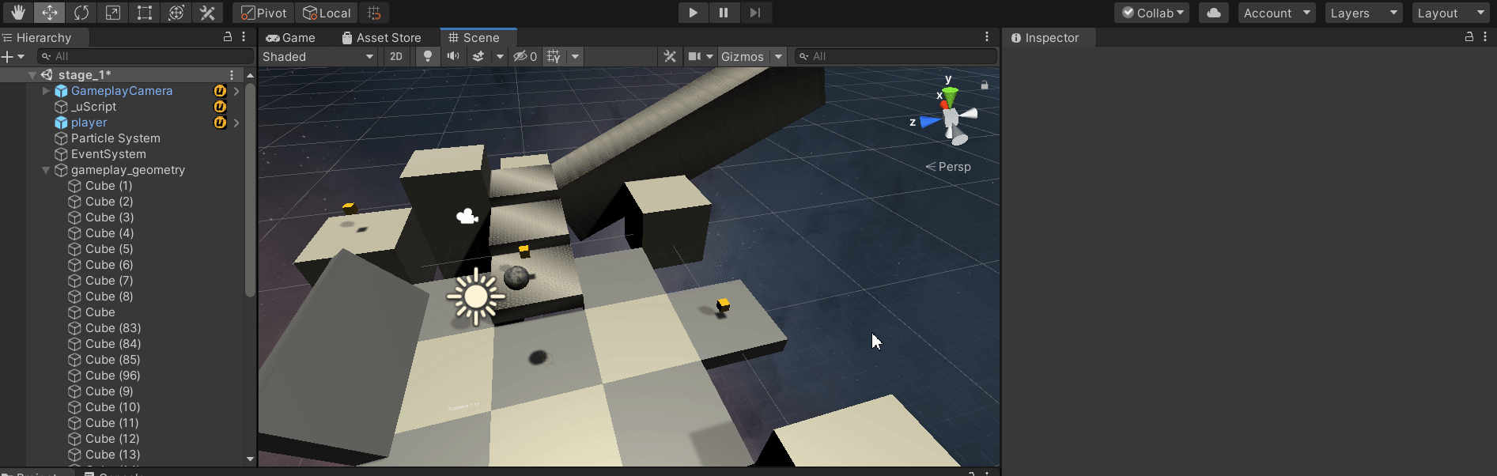Select the Hand tool
The image size is (1497, 476).
[17, 13]
